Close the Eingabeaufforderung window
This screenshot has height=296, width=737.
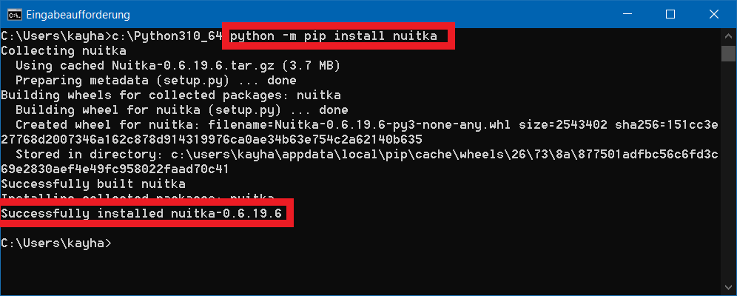tap(714, 14)
